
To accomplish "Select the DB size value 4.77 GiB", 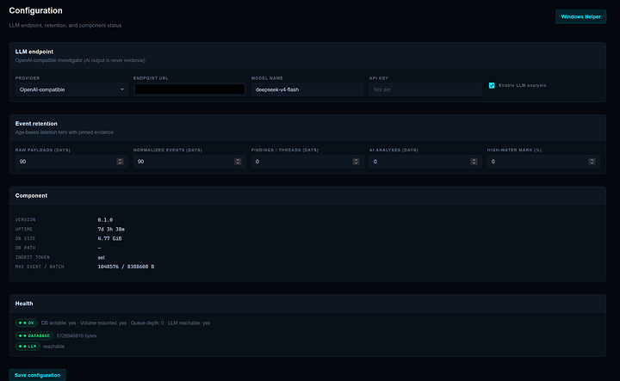I will click(109, 238).
